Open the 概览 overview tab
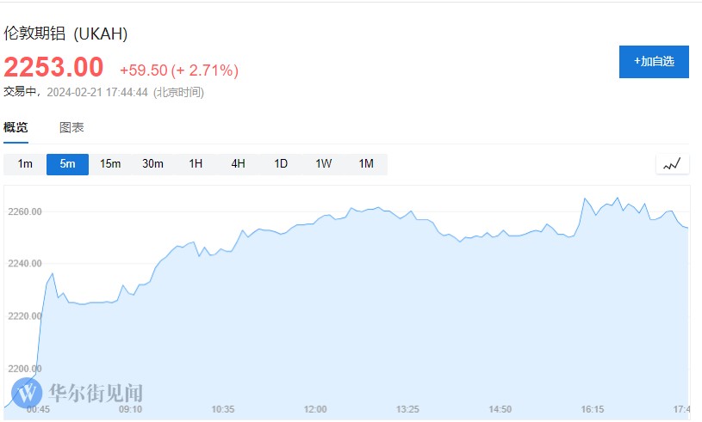702x422 pixels. [x=16, y=127]
